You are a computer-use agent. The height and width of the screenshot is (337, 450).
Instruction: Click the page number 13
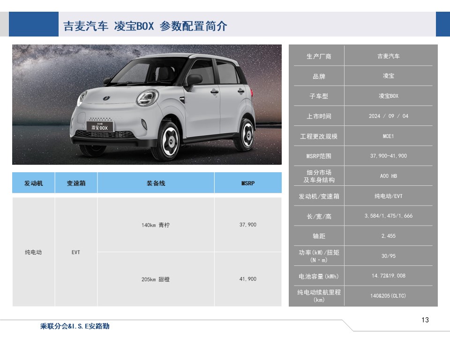(x=425, y=320)
